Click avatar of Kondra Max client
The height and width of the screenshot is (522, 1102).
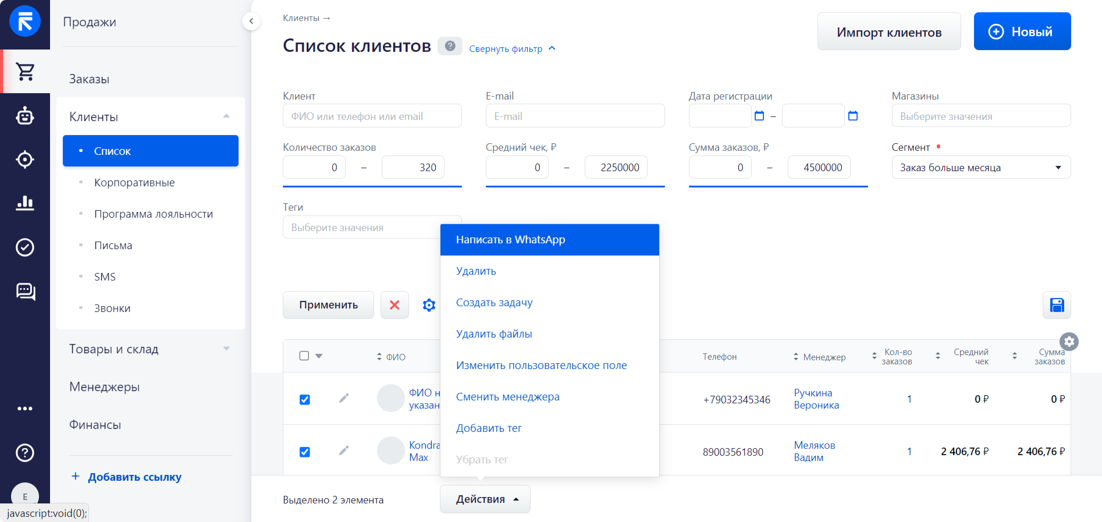click(x=391, y=450)
